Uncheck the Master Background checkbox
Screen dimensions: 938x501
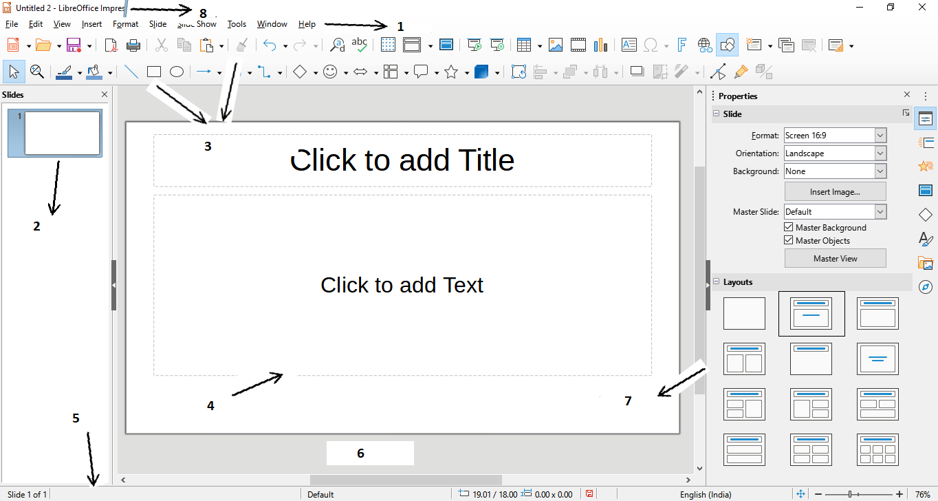coord(788,227)
